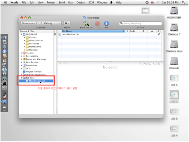Viewport: 189px width, 142px height.
Task: Expand the Resources folder
Action: click(24, 44)
